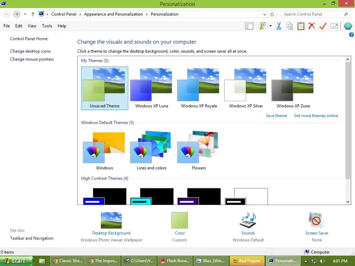Expand the address bar history dropdown
Image resolution: width=355 pixels, height=266 pixels.
(x=265, y=14)
